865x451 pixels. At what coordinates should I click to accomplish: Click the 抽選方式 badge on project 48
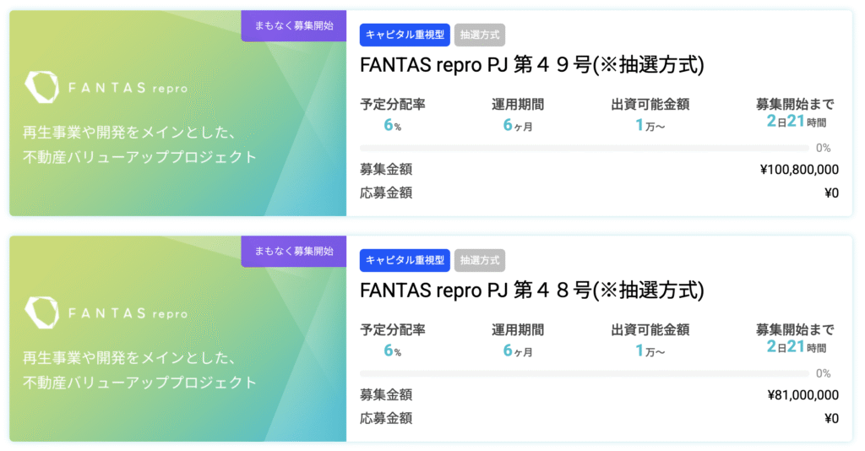coord(480,260)
